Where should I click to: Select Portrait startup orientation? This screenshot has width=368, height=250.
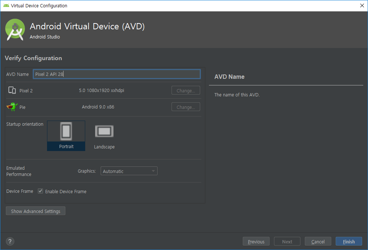click(66, 136)
